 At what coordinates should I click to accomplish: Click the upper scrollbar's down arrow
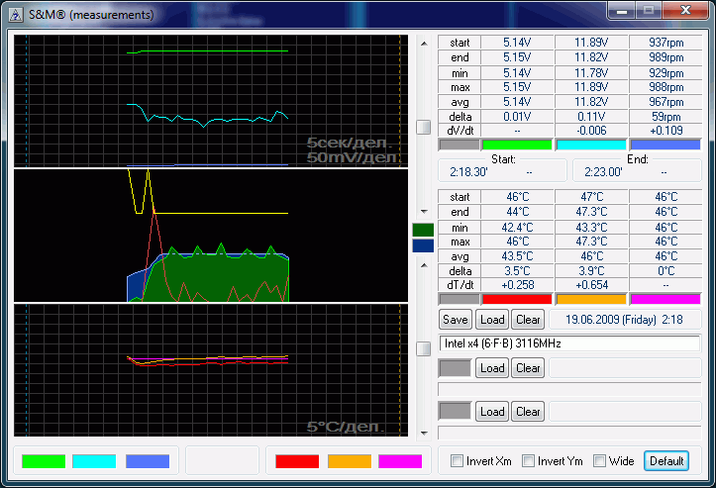click(424, 212)
